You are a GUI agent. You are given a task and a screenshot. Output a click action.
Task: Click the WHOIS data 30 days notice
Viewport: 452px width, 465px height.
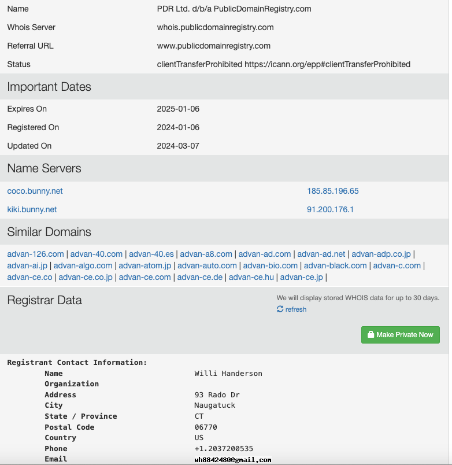[358, 298]
